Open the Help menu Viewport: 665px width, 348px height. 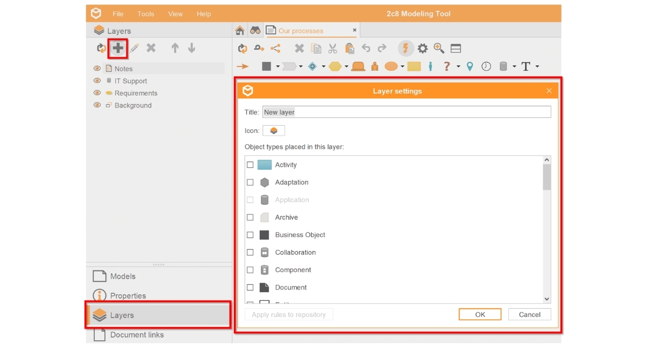tap(204, 14)
